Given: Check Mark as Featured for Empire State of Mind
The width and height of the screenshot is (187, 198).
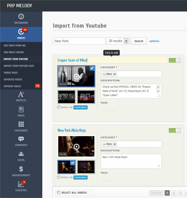Looking at the screenshot, I should [59, 107].
